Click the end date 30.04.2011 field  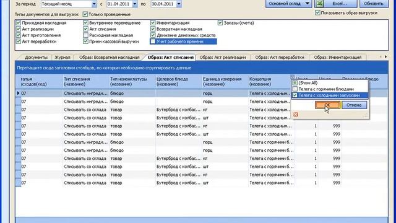(163, 4)
